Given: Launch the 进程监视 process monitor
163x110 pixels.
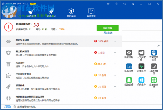Looking at the screenshot, I should (141, 68).
